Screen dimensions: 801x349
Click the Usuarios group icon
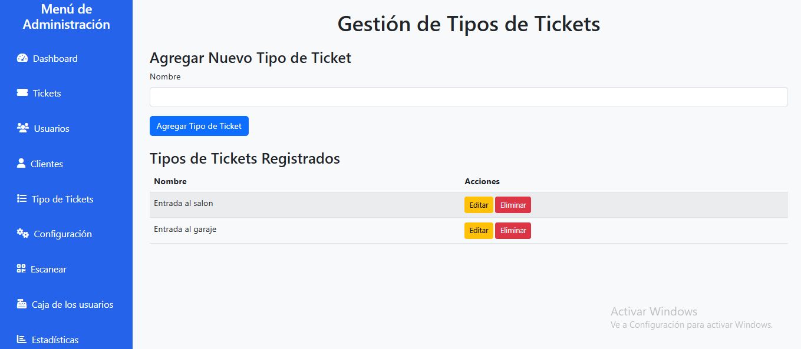(x=23, y=128)
